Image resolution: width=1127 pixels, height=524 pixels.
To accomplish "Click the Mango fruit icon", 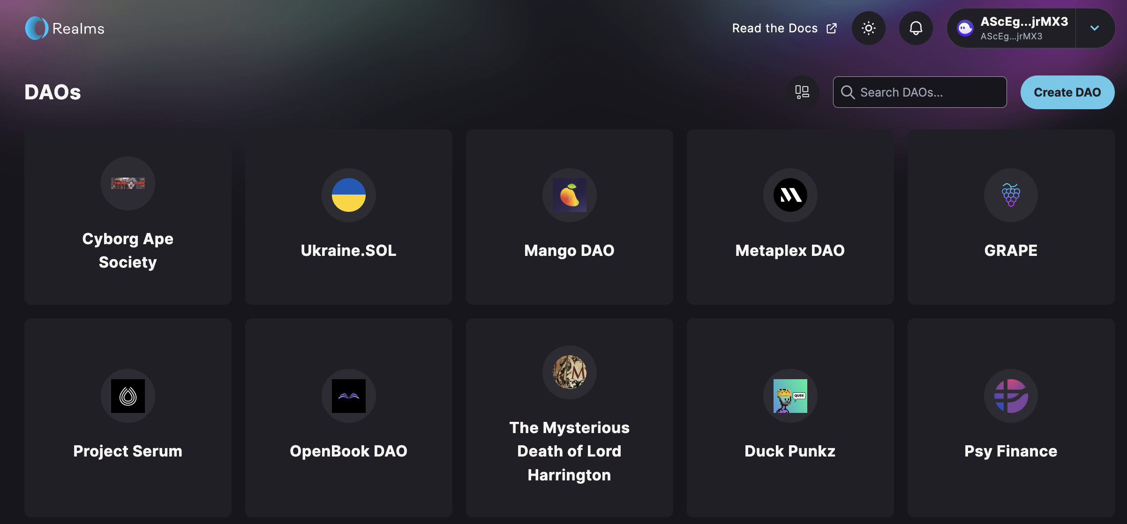I will point(569,195).
